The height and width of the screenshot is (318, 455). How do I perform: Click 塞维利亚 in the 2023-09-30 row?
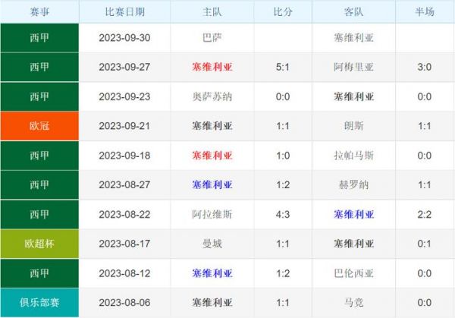[353, 38]
